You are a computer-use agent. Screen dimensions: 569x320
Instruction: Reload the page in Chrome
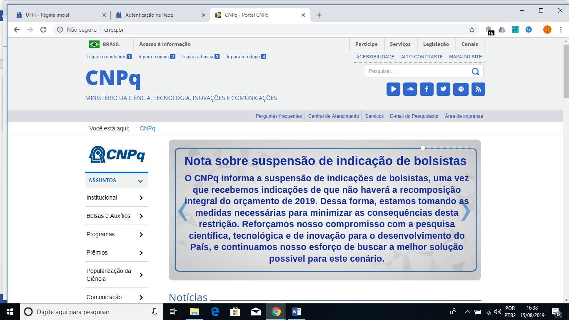coord(43,30)
